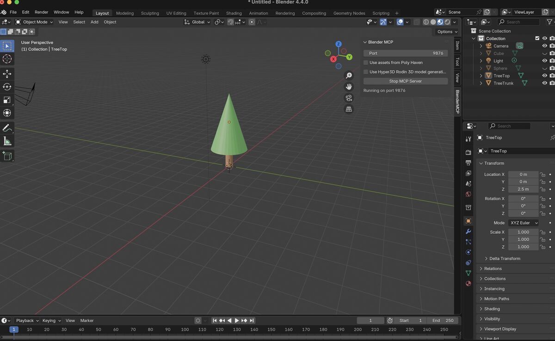555x341 pixels.
Task: Switch to the Shading workspace tab
Action: (x=234, y=13)
